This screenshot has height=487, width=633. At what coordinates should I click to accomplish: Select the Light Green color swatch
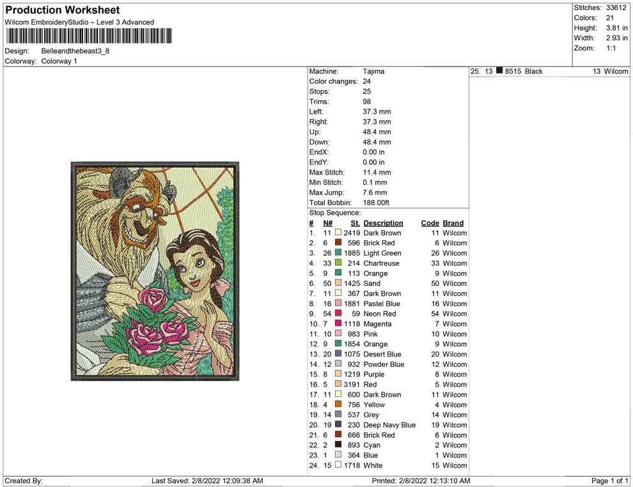click(338, 252)
